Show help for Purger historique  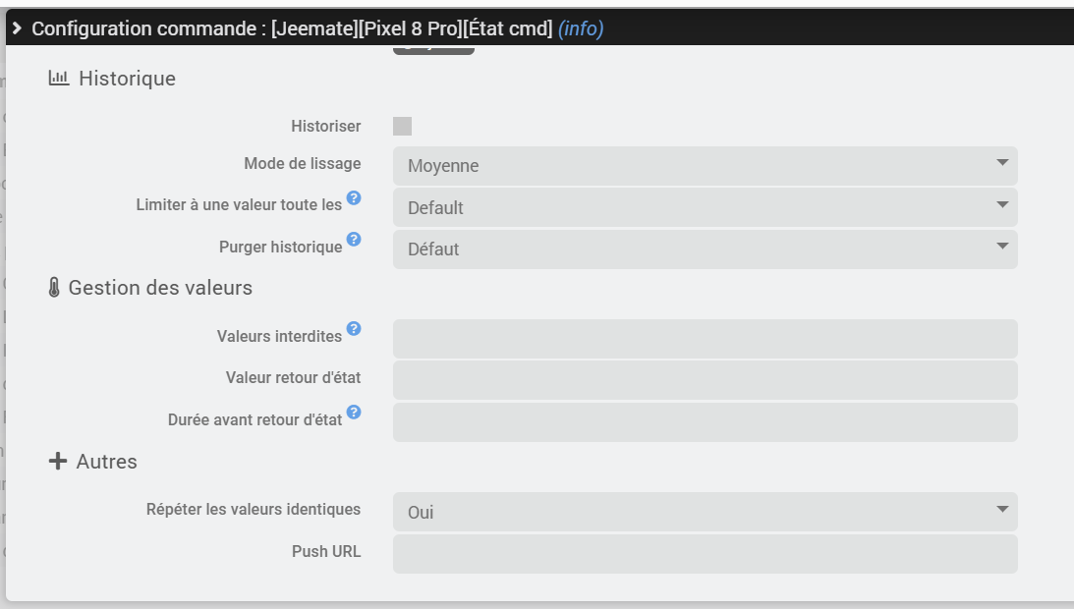click(354, 240)
